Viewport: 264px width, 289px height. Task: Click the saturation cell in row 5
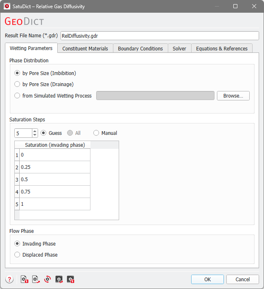pyautogui.click(x=55, y=204)
